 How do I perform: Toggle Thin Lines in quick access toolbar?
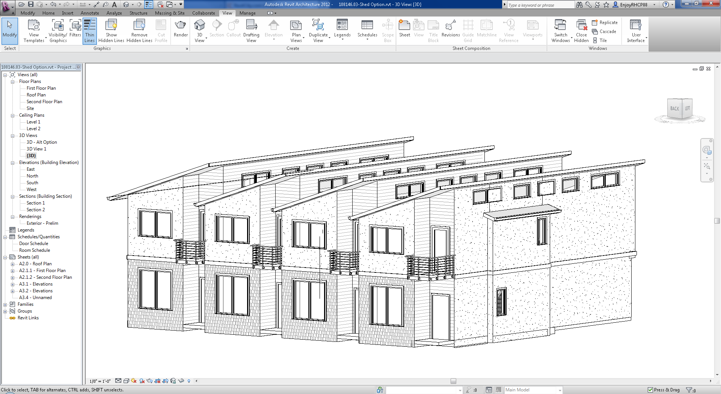point(149,5)
